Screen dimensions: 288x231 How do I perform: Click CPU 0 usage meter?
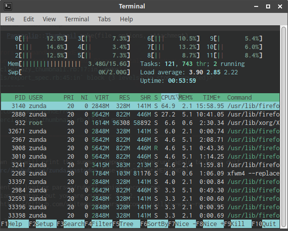pyautogui.click(x=41, y=38)
